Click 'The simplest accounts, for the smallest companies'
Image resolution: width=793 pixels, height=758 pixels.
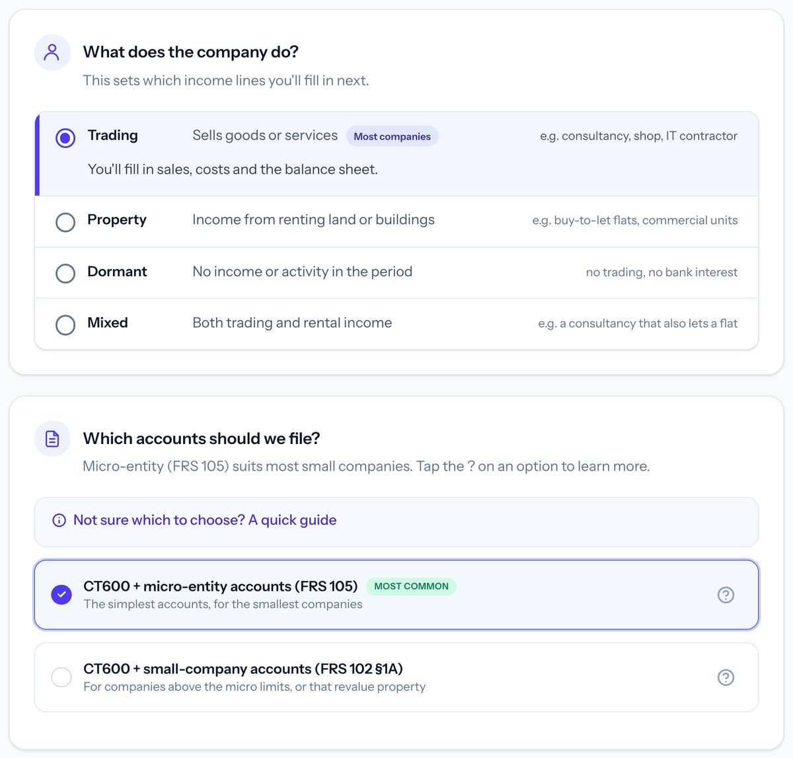(223, 604)
